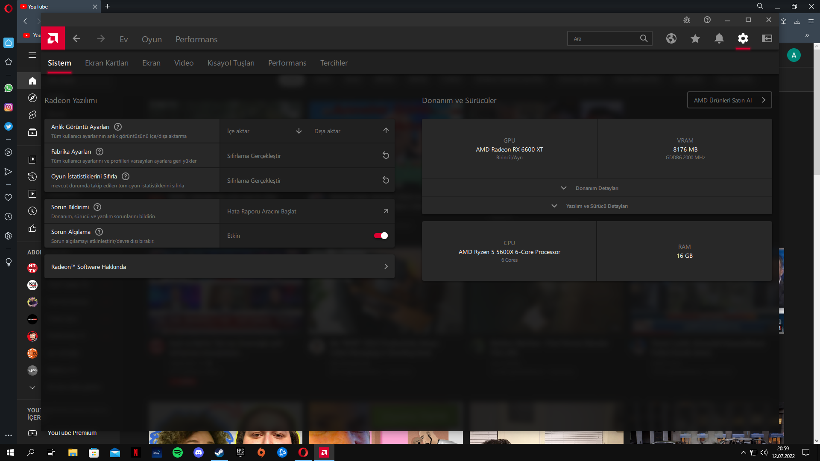Image resolution: width=820 pixels, height=461 pixels.
Task: Click İçe aktar import button
Action: click(264, 131)
